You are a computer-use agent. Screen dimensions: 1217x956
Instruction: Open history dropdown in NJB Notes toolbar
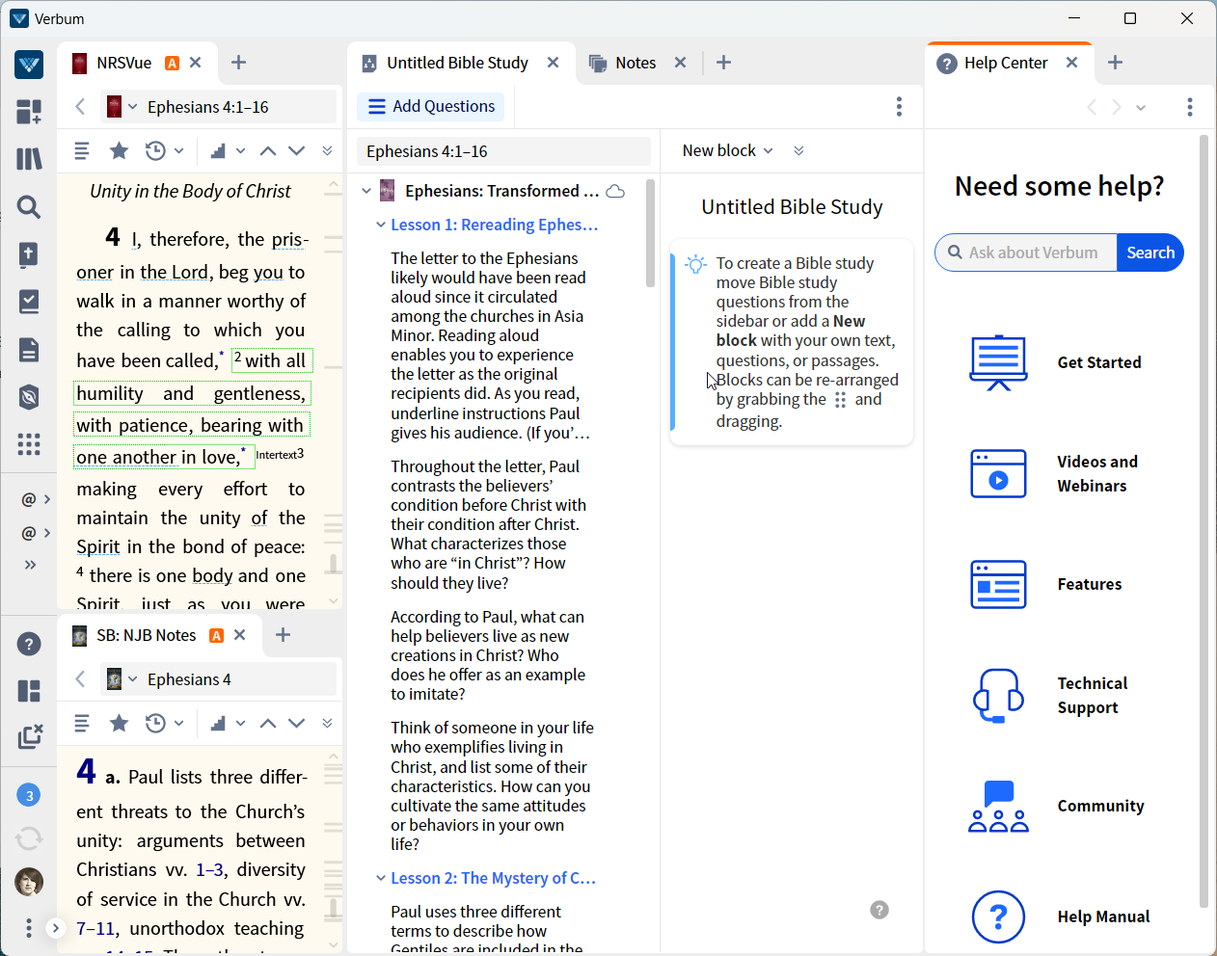(x=164, y=723)
